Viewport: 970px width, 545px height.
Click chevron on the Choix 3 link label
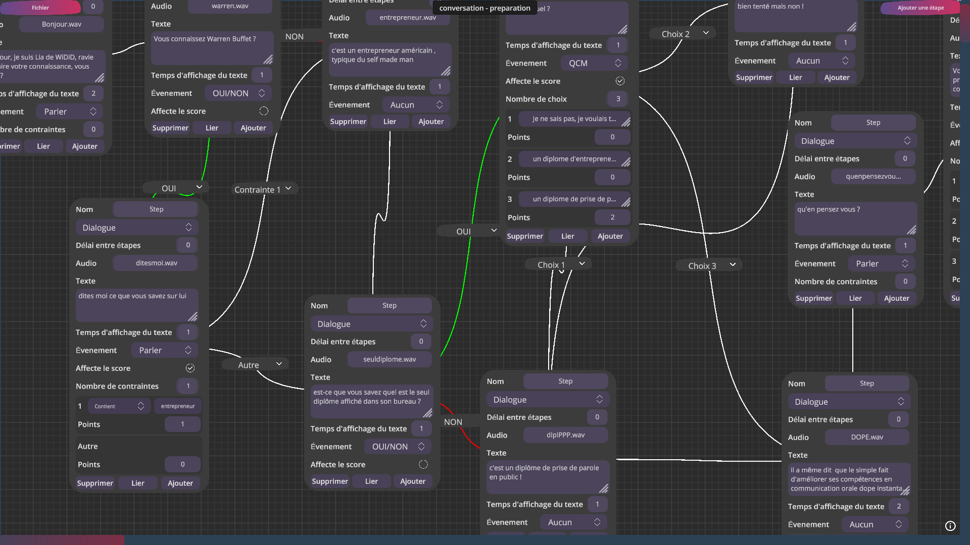pos(733,264)
